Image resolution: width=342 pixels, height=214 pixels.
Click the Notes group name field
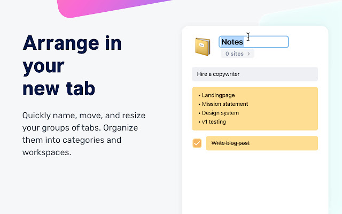coord(232,42)
